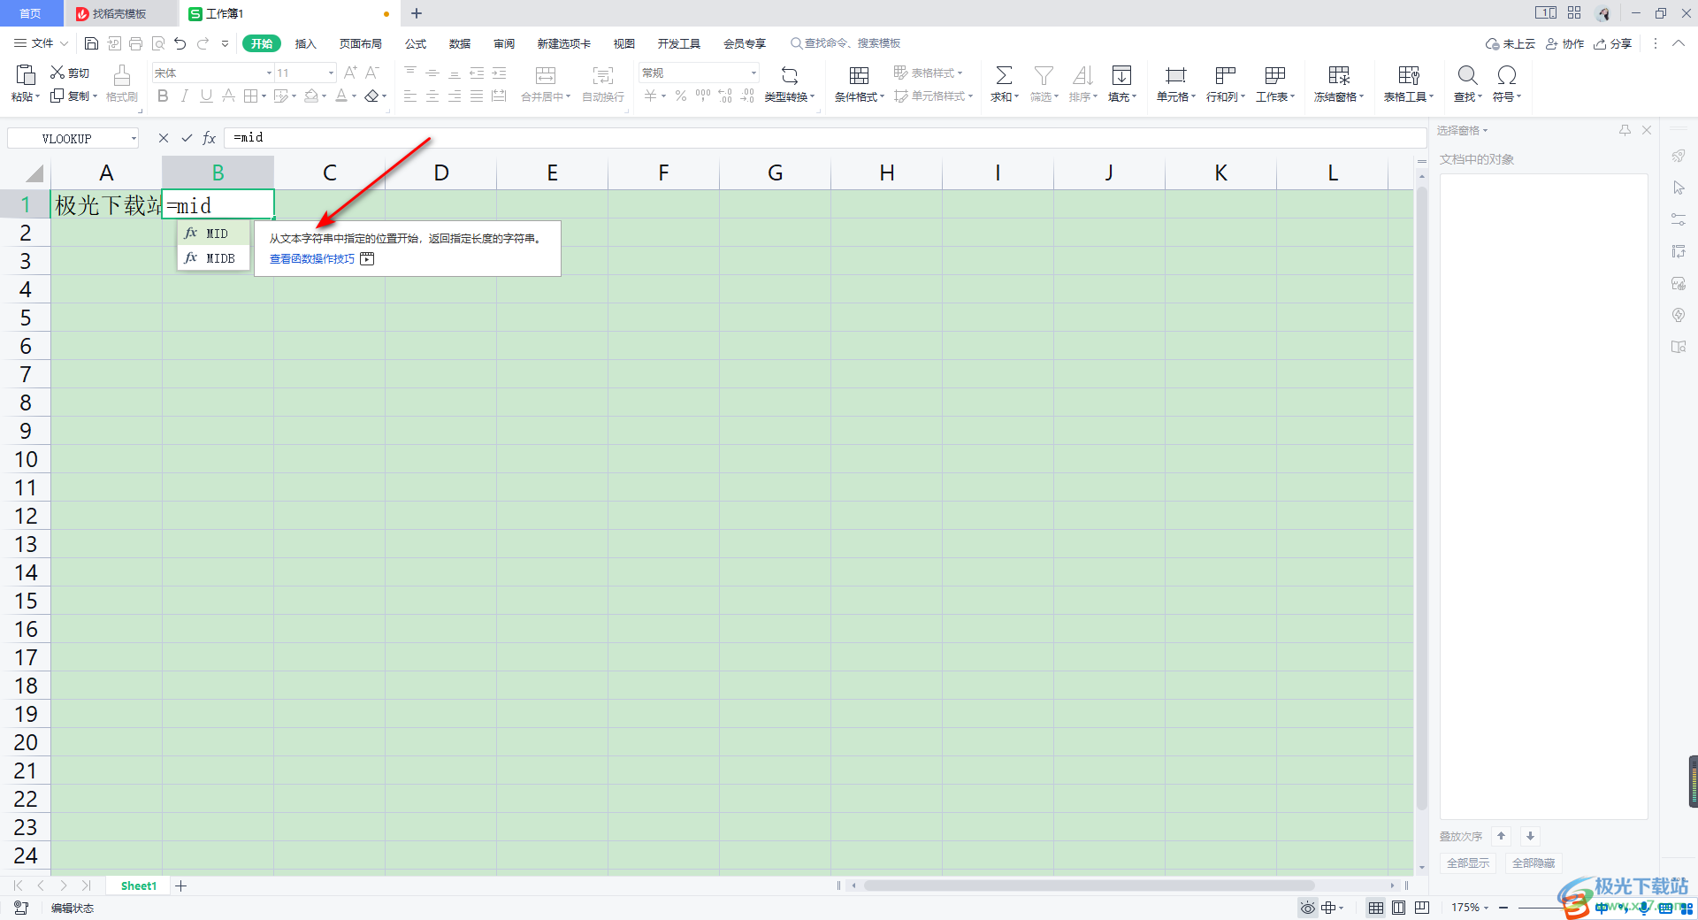Viewport: 1698px width, 920px height.
Task: Click the Share (分享) button
Action: (1613, 43)
